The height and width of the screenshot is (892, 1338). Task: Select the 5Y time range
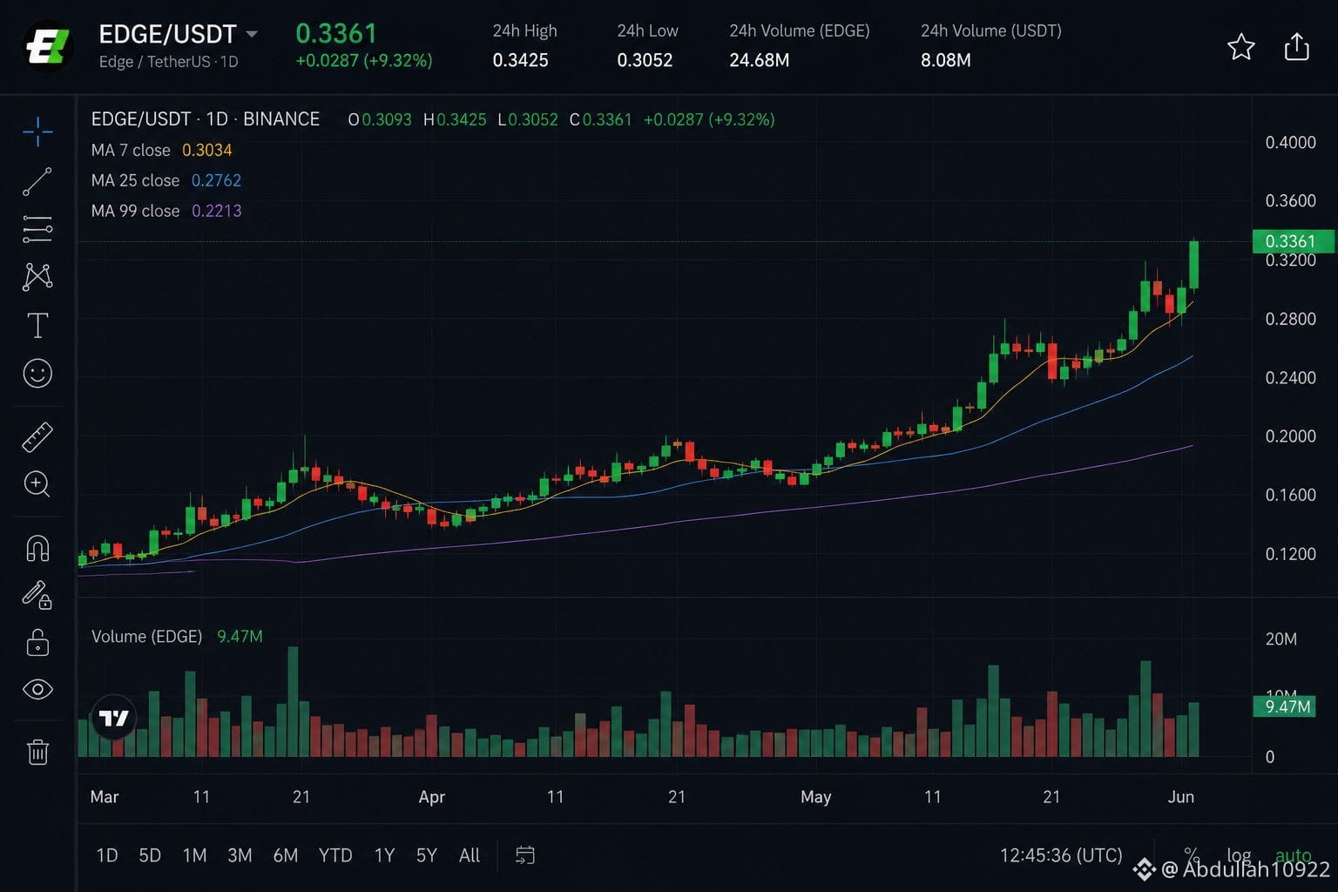(x=426, y=855)
